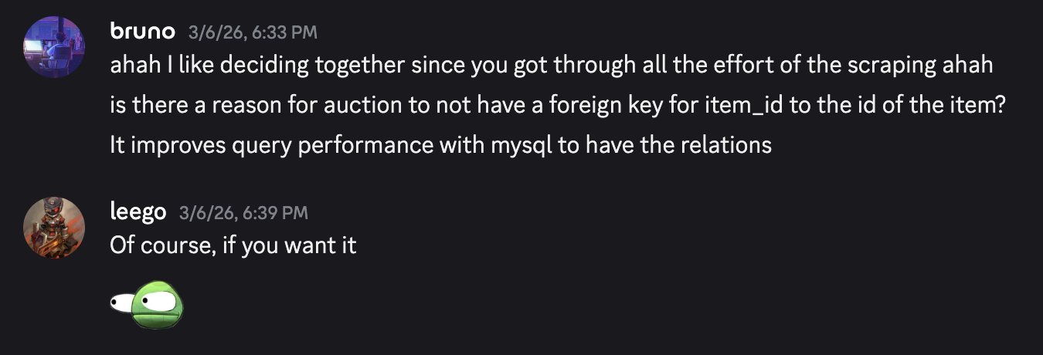Click the 6:33 PM message timestamp
Viewport: 1043px width, 355px height.
pyautogui.click(x=253, y=32)
